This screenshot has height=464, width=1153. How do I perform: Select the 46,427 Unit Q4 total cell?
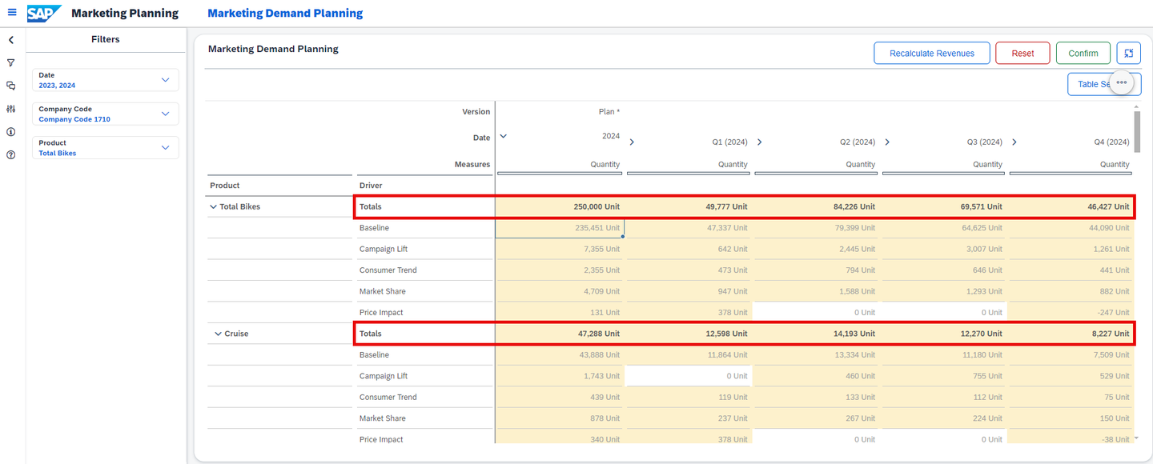pos(1071,206)
